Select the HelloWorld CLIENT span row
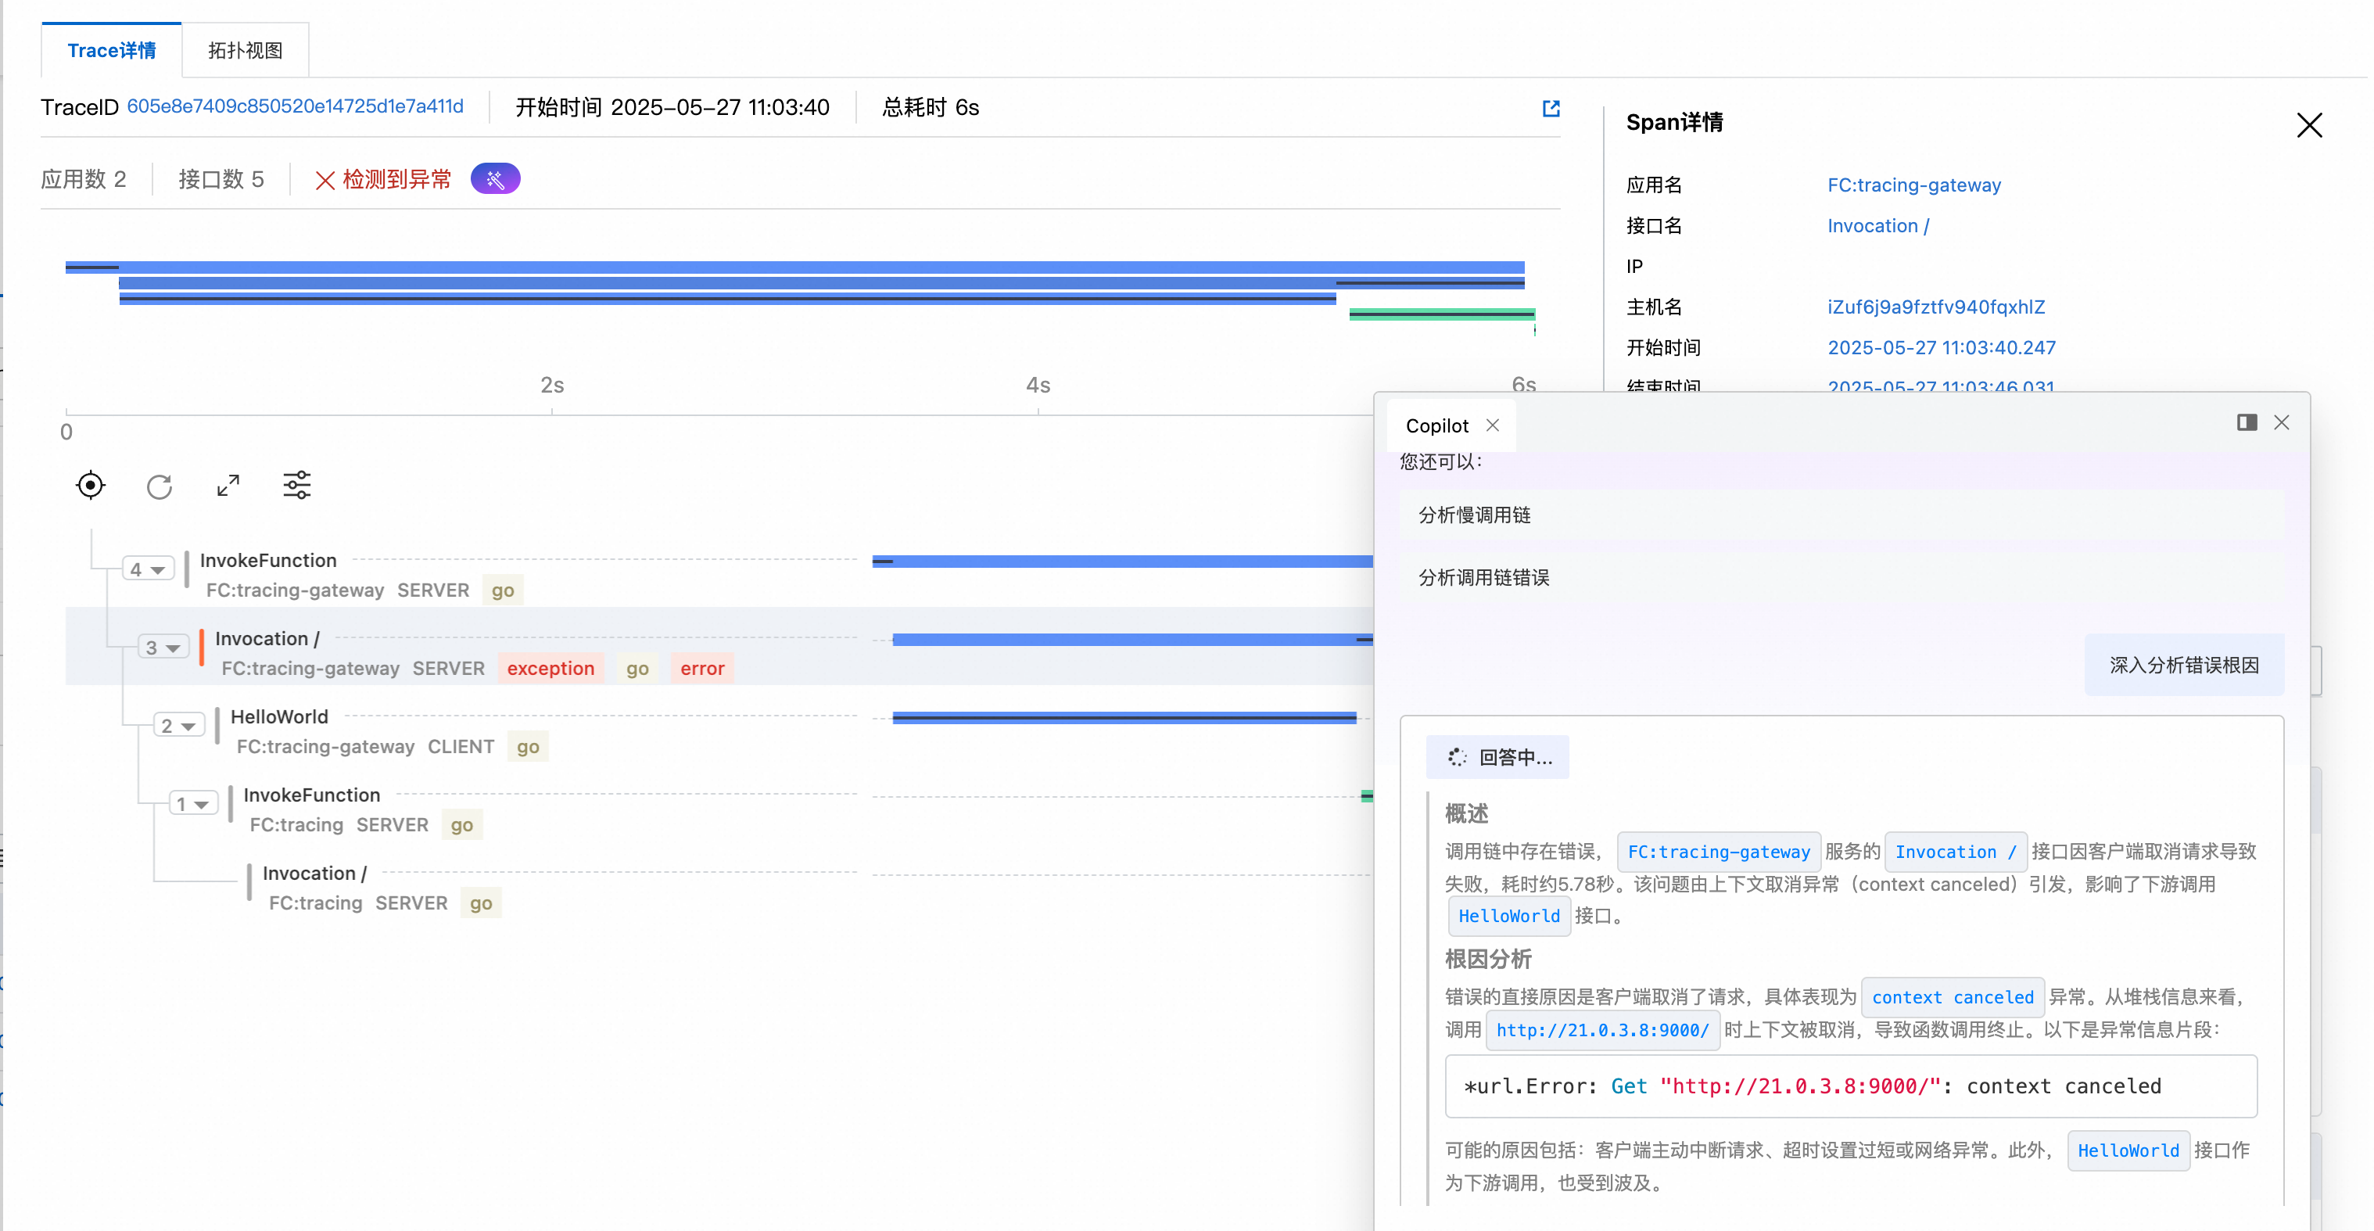This screenshot has width=2374, height=1231. (280, 718)
